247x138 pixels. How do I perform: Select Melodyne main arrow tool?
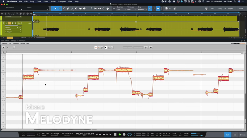click(106, 48)
